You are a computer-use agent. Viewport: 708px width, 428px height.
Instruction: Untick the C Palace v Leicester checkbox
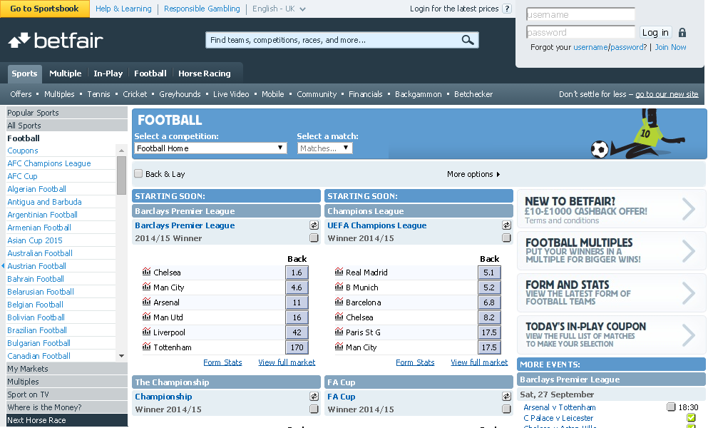tap(690, 417)
